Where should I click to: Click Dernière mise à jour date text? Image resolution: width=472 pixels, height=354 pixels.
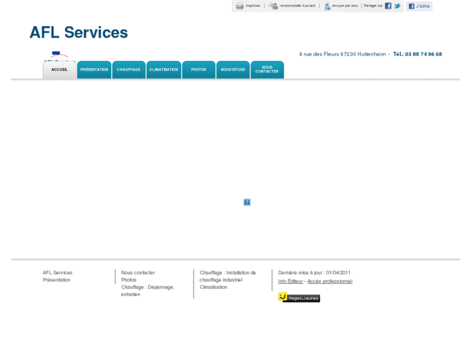(314, 273)
